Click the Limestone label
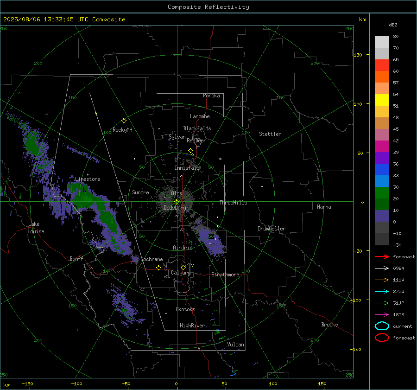This screenshot has height=390, width=417. tap(88, 179)
